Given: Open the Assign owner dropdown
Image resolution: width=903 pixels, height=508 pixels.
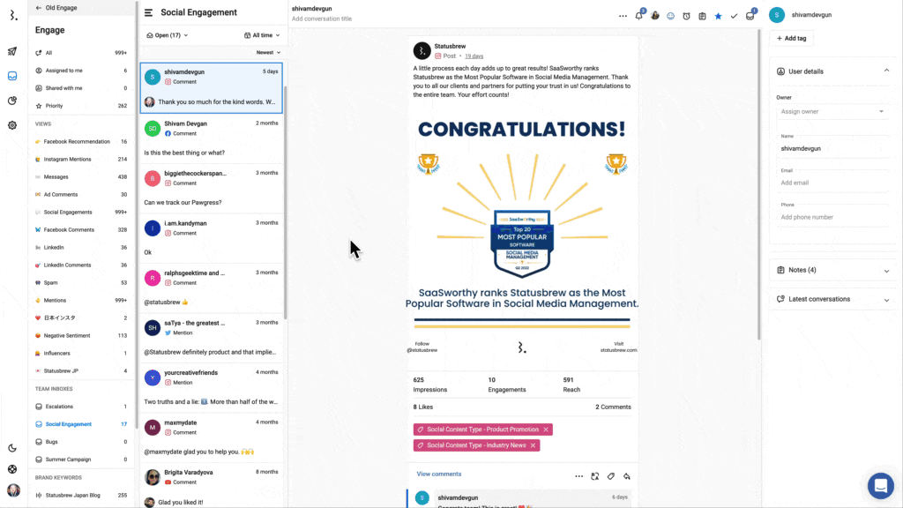Looking at the screenshot, I should tap(832, 112).
